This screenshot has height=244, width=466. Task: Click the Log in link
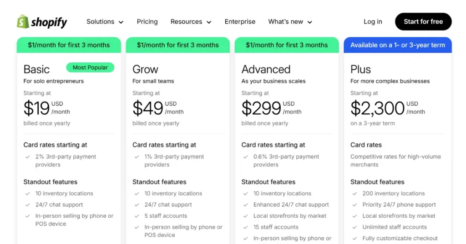pos(373,22)
